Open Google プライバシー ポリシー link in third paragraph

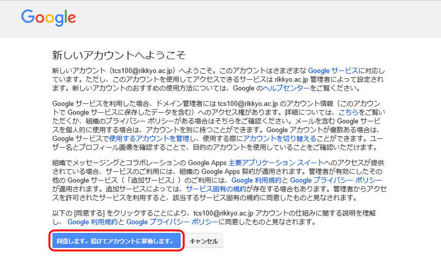click(336, 180)
